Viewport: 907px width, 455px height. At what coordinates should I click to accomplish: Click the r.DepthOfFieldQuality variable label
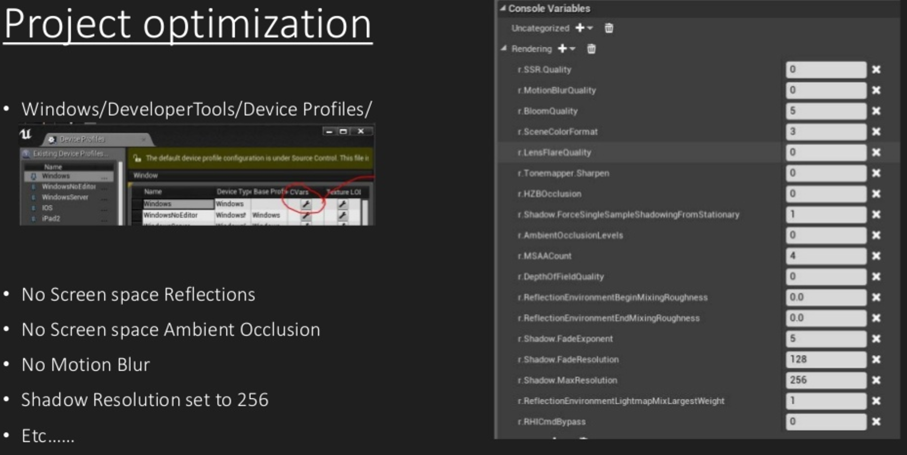(x=561, y=277)
